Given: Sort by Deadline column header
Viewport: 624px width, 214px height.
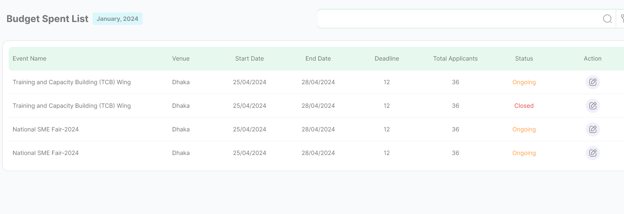Looking at the screenshot, I should click(387, 59).
